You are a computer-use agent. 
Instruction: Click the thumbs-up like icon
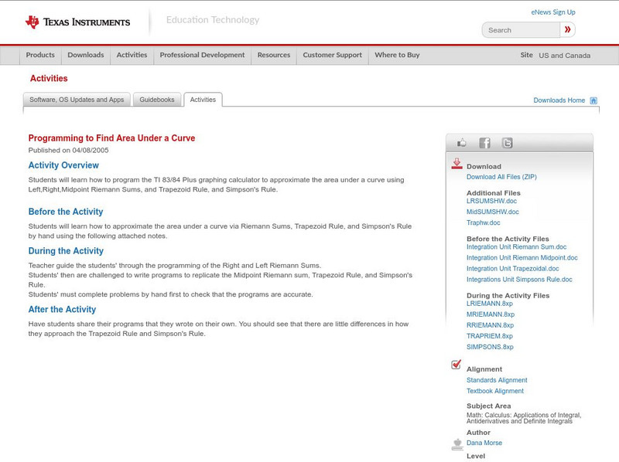tap(461, 143)
